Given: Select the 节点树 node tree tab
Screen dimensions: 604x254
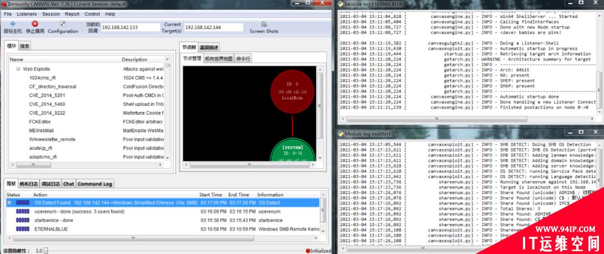Looking at the screenshot, I should tap(189, 47).
